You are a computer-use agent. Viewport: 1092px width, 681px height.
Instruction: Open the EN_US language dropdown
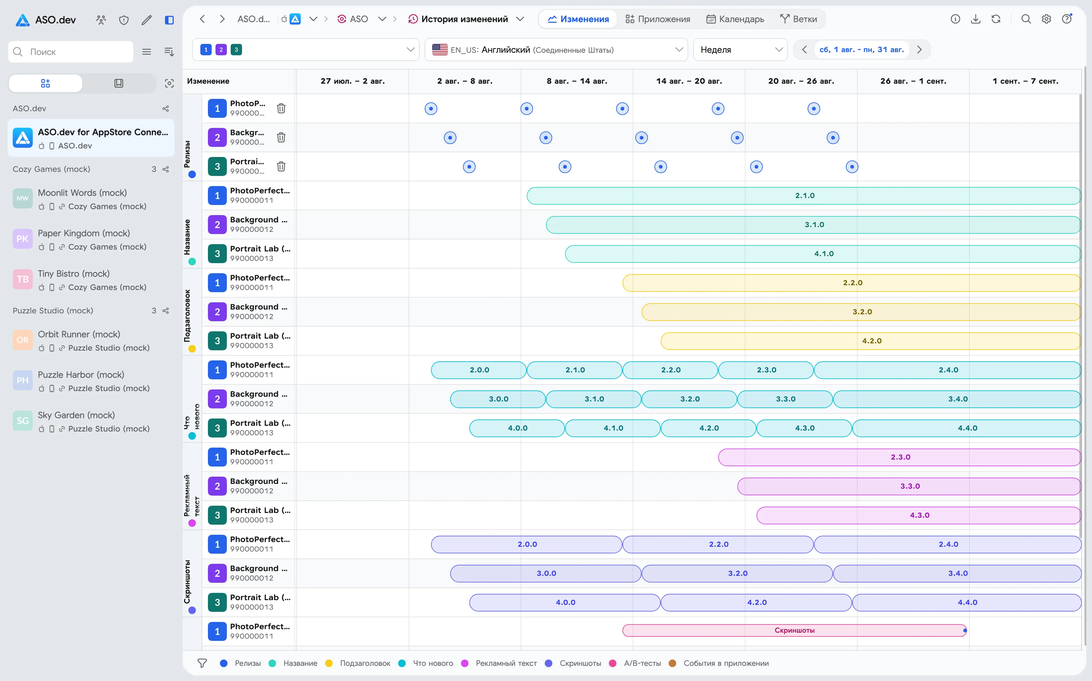pos(556,50)
